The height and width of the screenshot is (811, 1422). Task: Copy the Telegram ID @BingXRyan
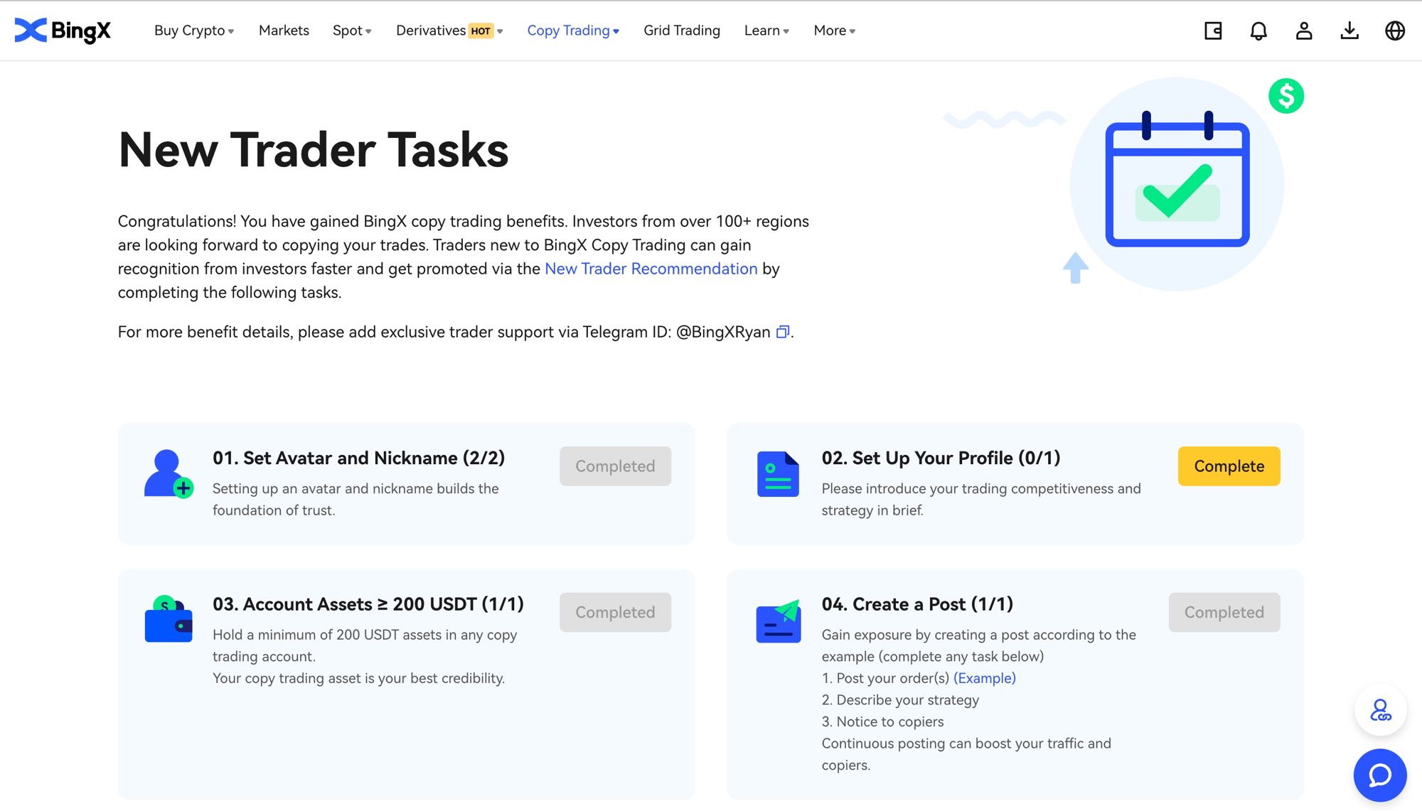(x=782, y=332)
